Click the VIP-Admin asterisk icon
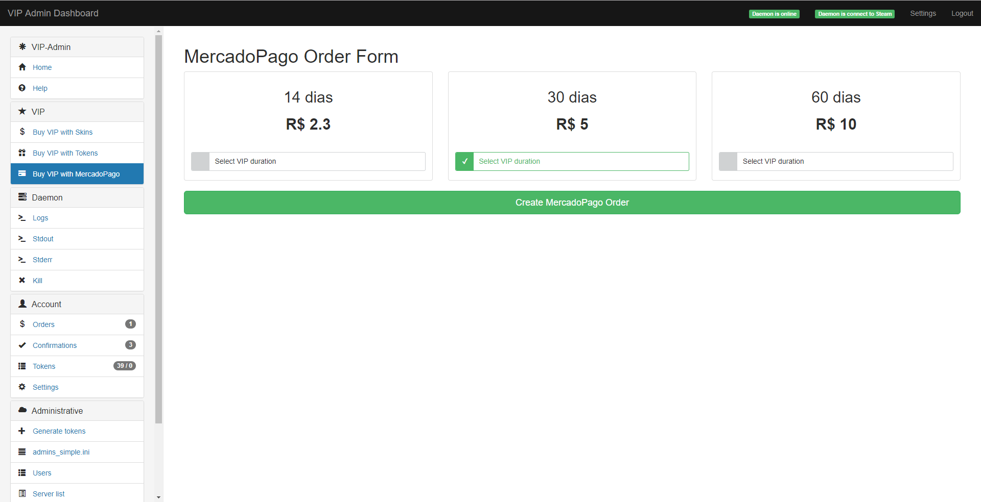Image resolution: width=981 pixels, height=502 pixels. point(22,46)
